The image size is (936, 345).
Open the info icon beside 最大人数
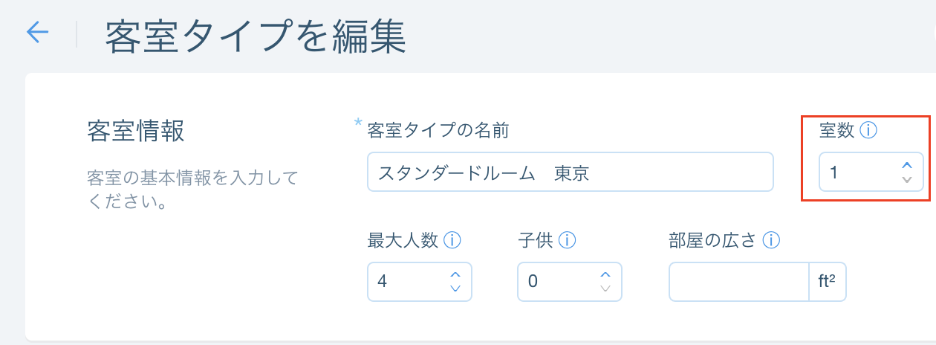point(452,240)
